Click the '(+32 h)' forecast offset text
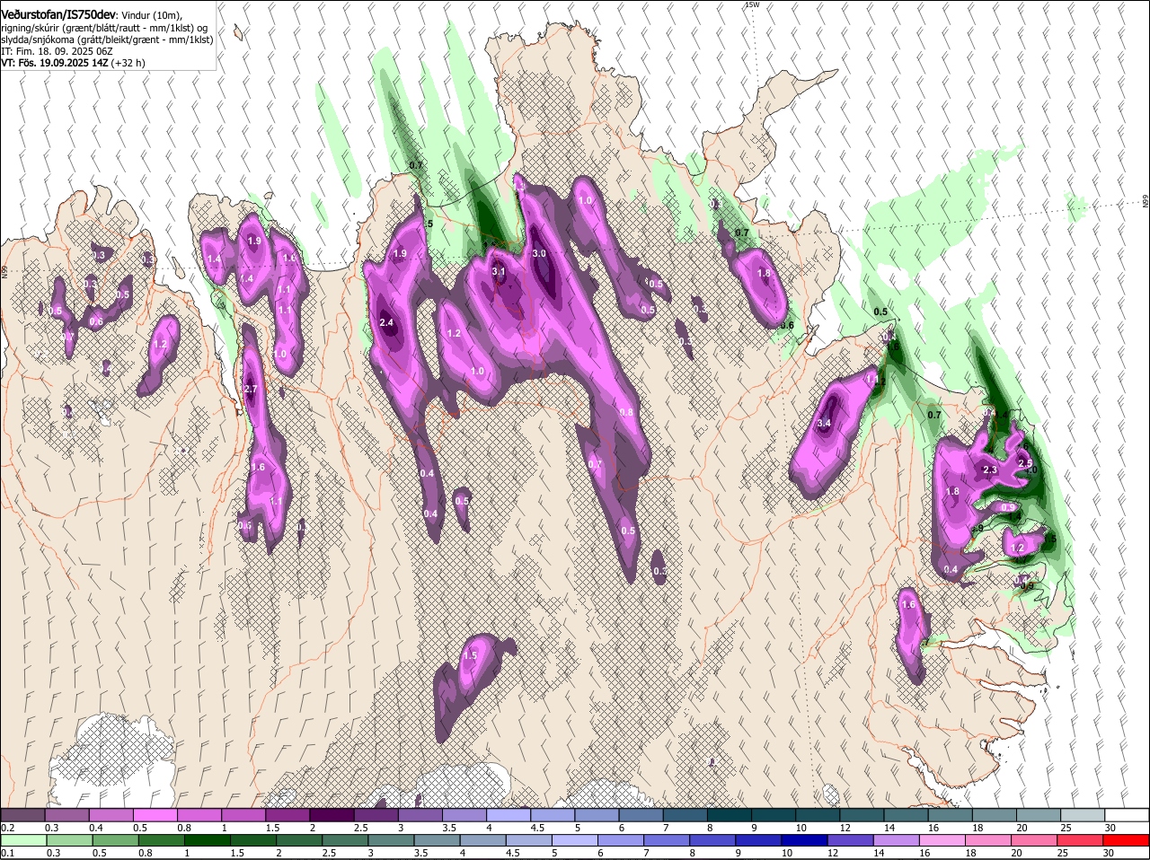Screen dimensions: 1150x860 click(x=128, y=63)
